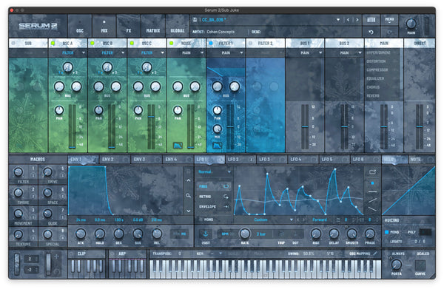Viewport: 444px width, 289px height.
Task: Click the preset save disk icon
Action: 195,19
